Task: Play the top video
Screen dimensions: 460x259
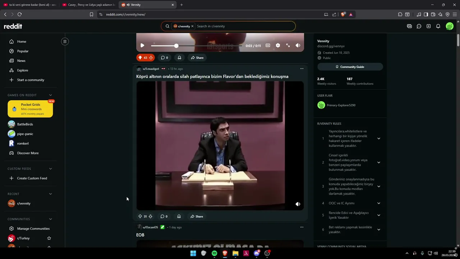Action: [x=142, y=45]
